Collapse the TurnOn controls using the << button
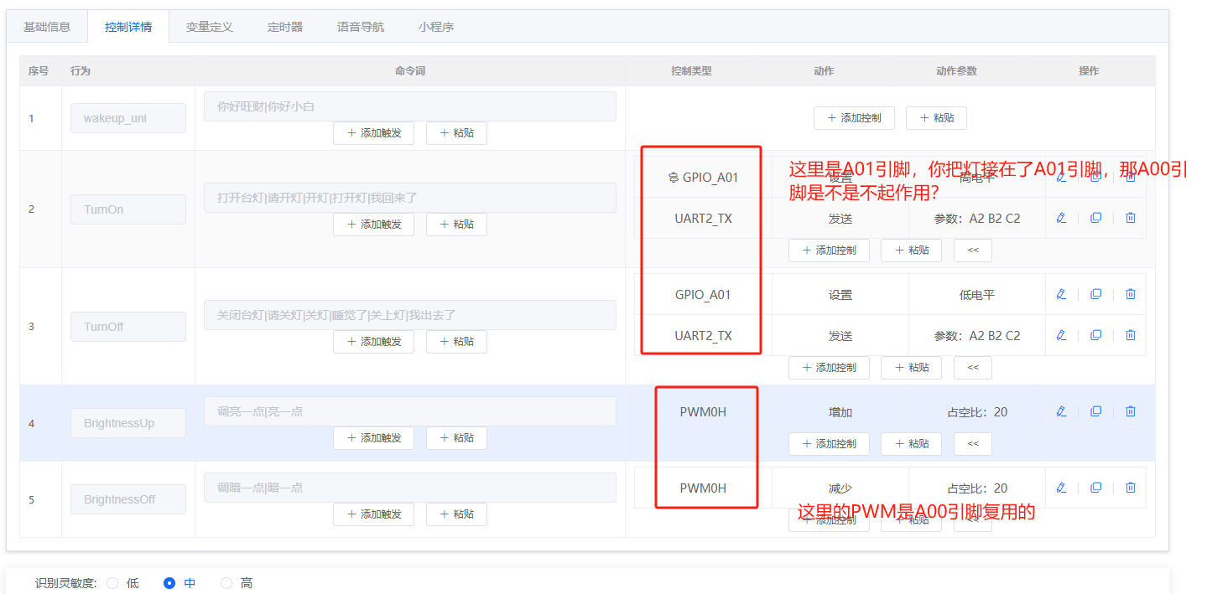The width and height of the screenshot is (1207, 594). (x=972, y=250)
